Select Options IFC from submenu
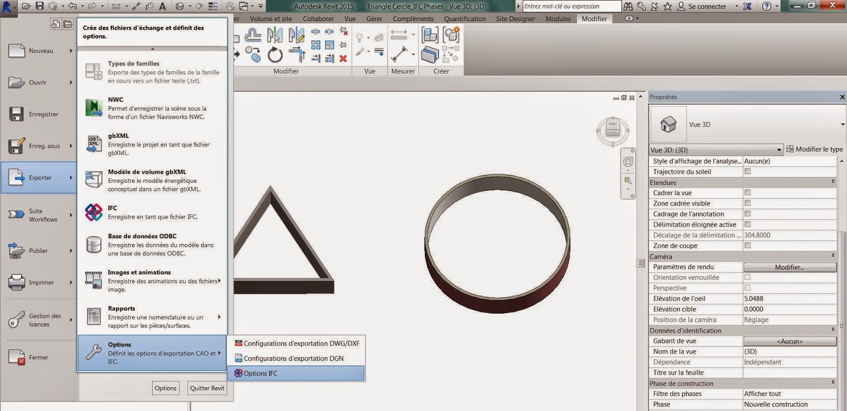The height and width of the screenshot is (411, 847). 296,373
